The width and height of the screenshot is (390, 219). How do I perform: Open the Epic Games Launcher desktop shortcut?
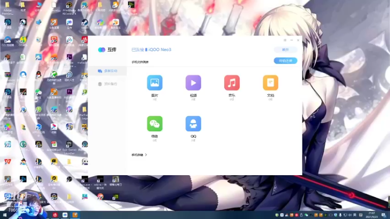(x=69, y=147)
